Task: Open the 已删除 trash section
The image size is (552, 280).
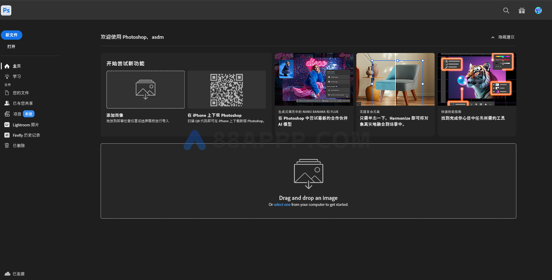Action: pos(19,146)
